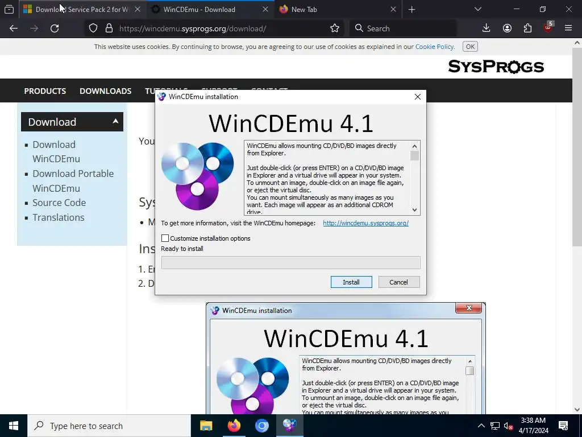Image resolution: width=582 pixels, height=437 pixels.
Task: Open the notification center icon
Action: (563, 426)
